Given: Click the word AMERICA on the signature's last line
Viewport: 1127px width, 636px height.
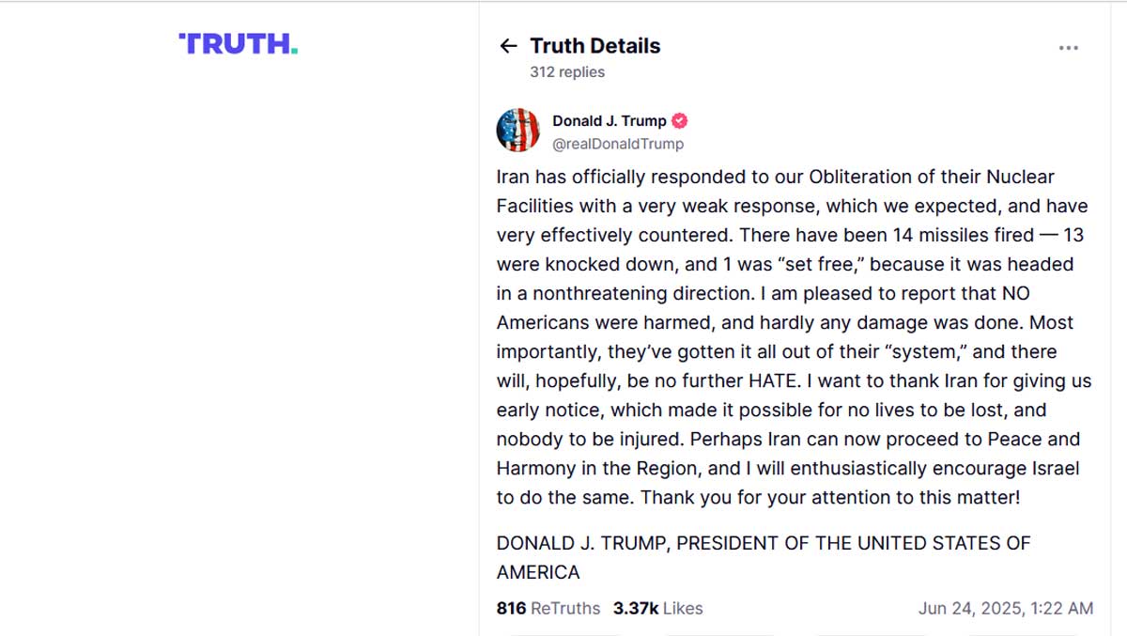Looking at the screenshot, I should pos(538,572).
